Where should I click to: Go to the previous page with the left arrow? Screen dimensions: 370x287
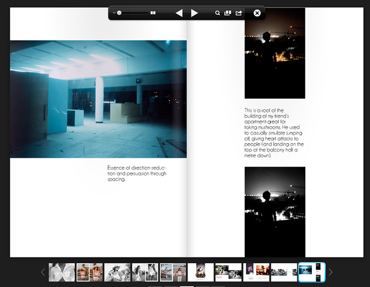179,13
